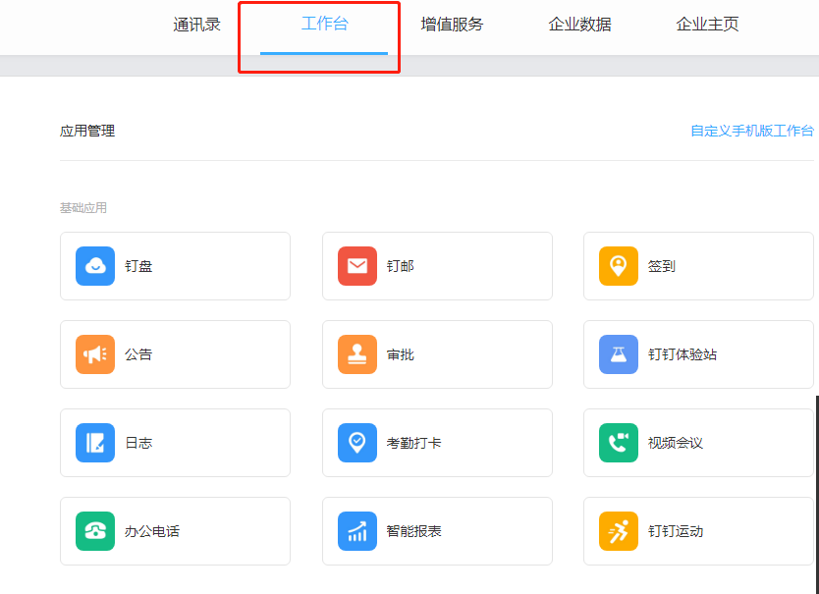The height and width of the screenshot is (594, 819).
Task: Click the 签到 app label
Action: pyautogui.click(x=662, y=266)
